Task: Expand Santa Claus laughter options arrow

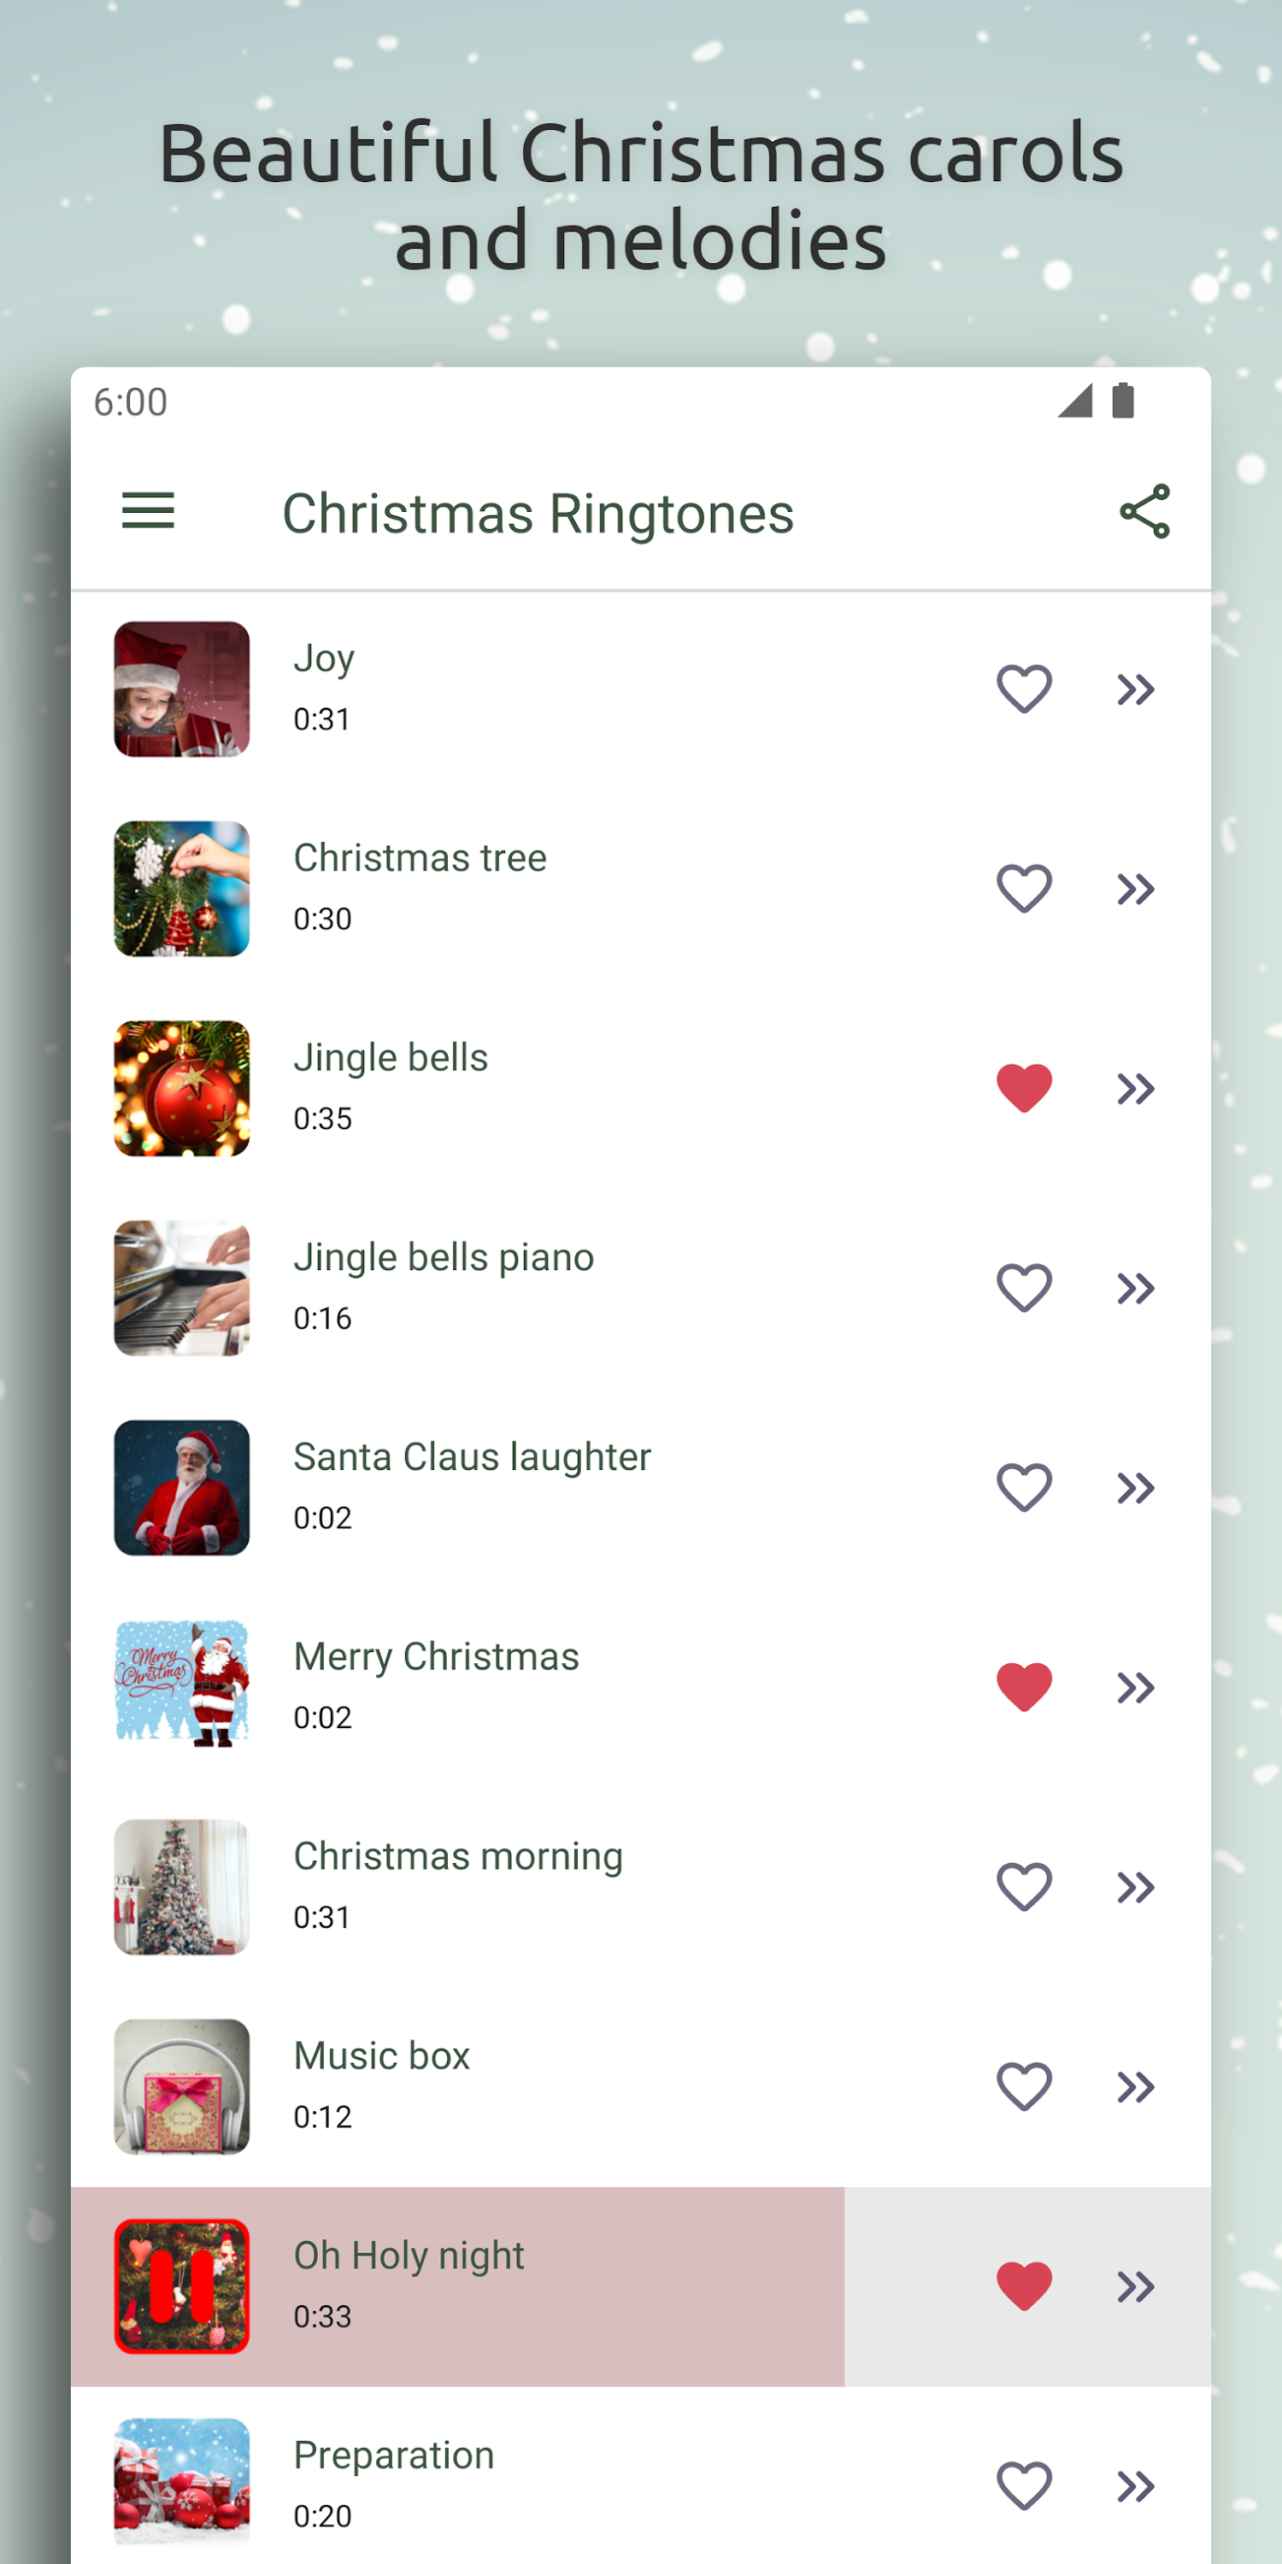Action: point(1135,1488)
